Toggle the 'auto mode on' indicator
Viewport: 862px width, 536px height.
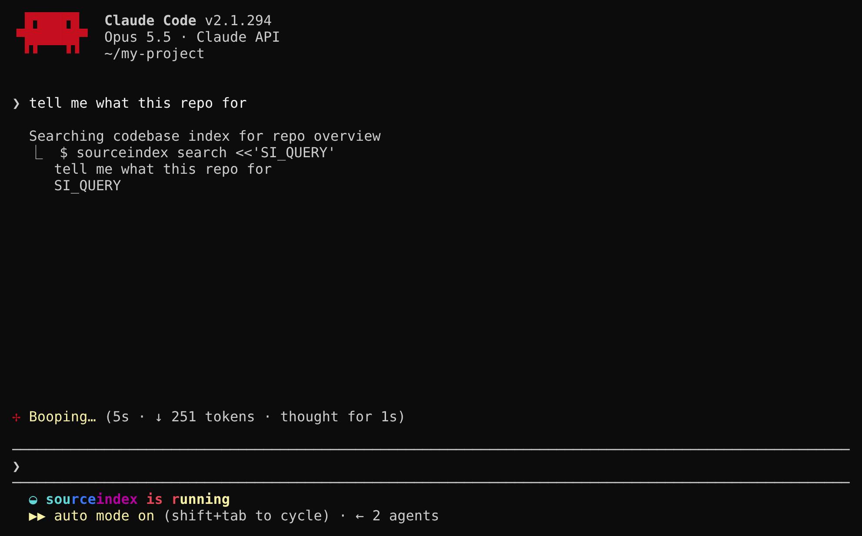[x=104, y=516]
